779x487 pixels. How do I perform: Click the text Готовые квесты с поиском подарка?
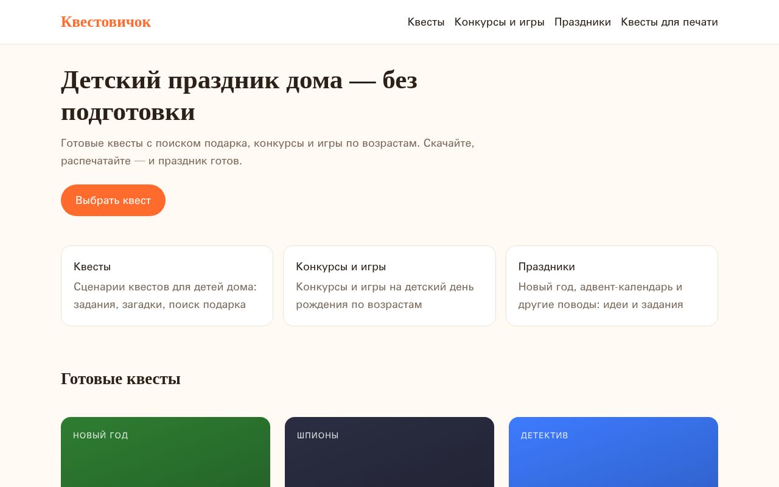coord(155,144)
